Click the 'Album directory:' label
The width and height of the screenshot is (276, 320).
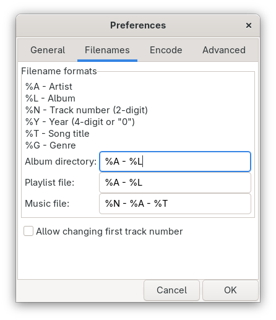pyautogui.click(x=61, y=162)
